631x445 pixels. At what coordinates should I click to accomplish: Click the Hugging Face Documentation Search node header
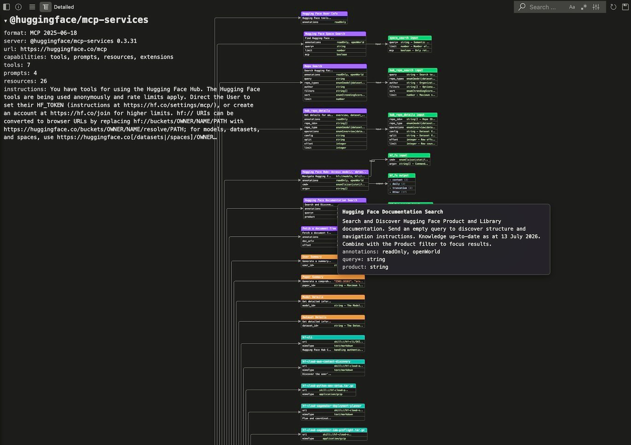point(335,200)
